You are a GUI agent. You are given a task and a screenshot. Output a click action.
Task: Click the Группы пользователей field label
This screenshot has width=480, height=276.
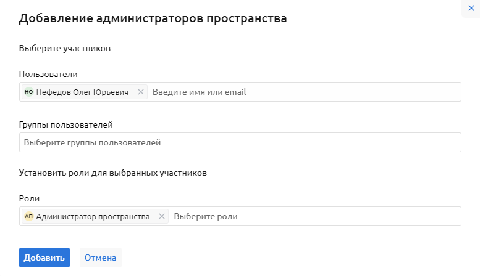tap(66, 124)
